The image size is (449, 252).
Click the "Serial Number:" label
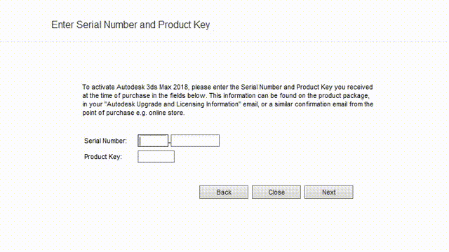[105, 141]
